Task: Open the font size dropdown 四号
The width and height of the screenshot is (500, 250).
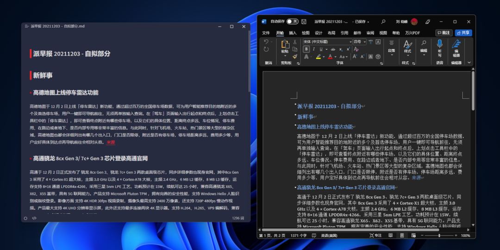Action: (x=359, y=42)
